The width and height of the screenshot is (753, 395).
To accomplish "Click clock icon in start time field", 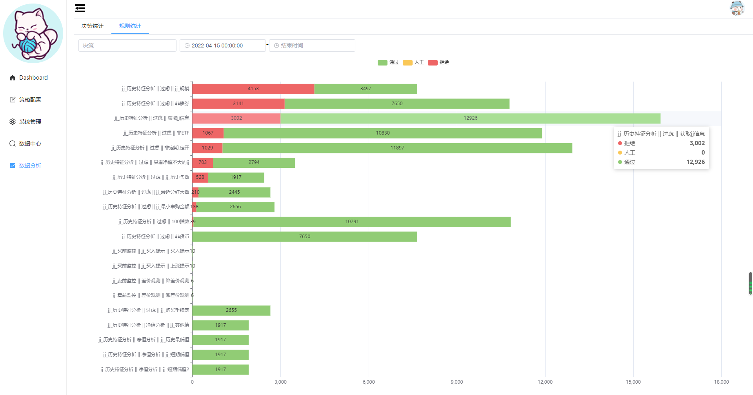I will pos(187,46).
